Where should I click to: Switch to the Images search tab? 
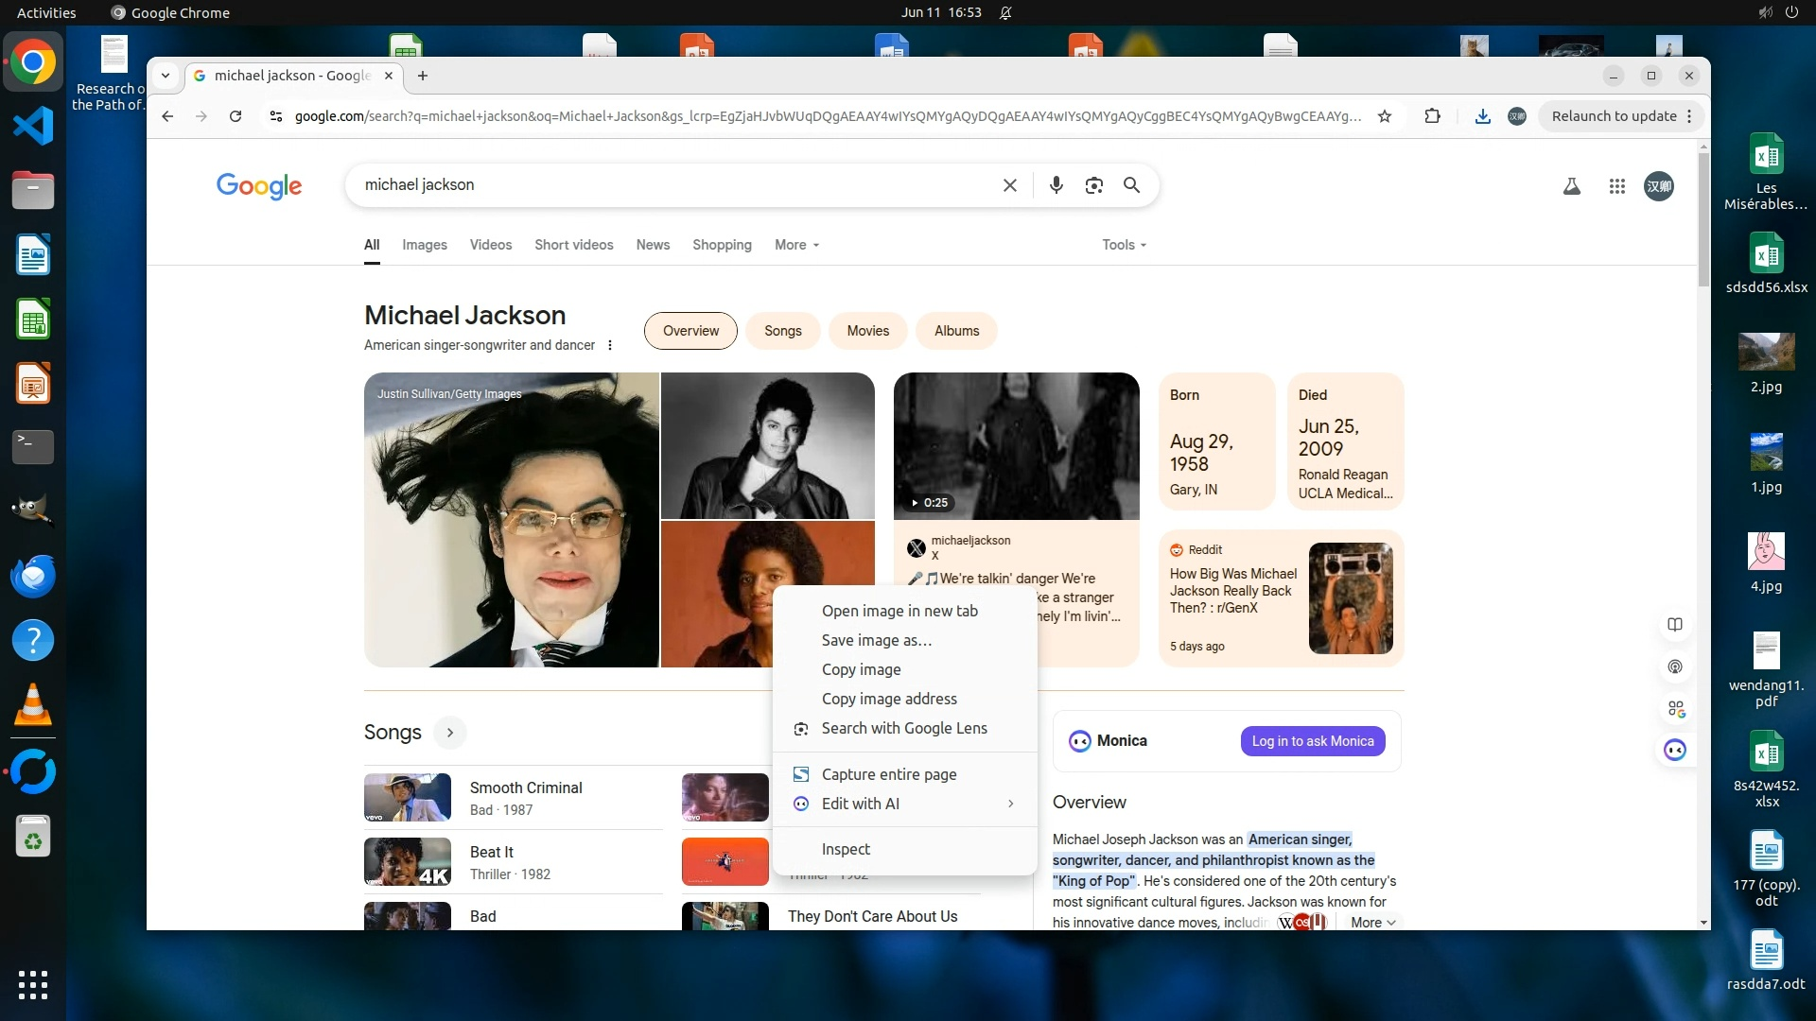coord(424,245)
